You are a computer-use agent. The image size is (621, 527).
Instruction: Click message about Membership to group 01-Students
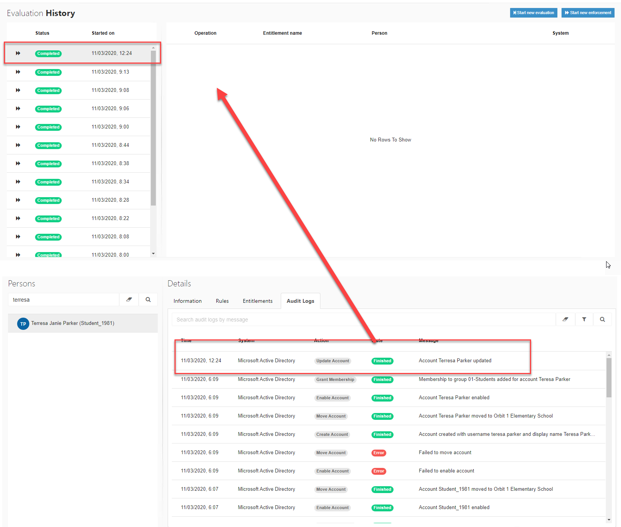tap(495, 379)
